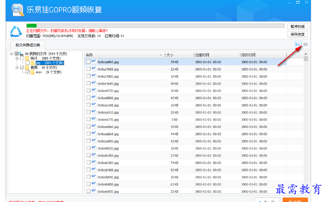Viewport: 325px width, 202px height.
Task: Sort by 修改时间 column header
Action: (x=263, y=55)
